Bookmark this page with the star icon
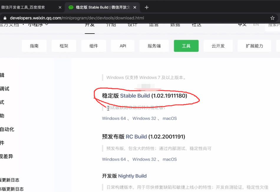Screen dimensions: 280x192 [x=272, y=18]
